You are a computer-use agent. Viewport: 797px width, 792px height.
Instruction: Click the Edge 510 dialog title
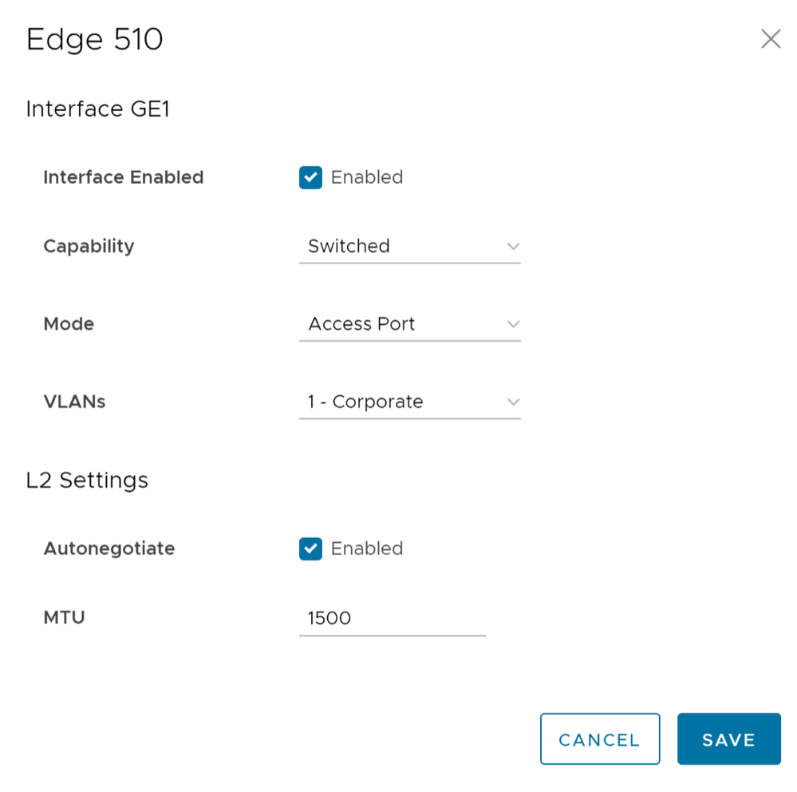tap(94, 39)
